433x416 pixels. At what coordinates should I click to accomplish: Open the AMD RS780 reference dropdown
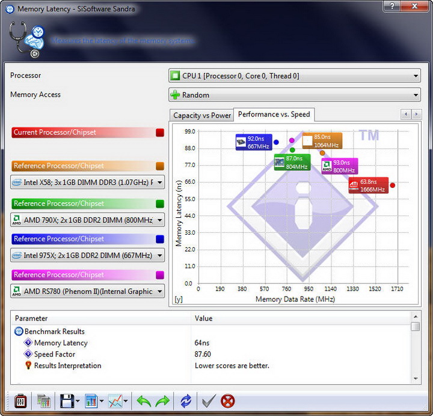pos(88,291)
